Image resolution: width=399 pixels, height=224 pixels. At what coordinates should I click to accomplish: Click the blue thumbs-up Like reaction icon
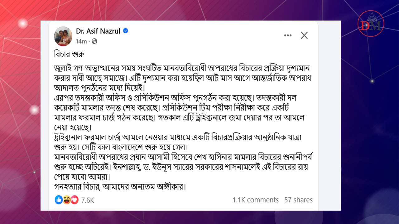[x=59, y=200]
